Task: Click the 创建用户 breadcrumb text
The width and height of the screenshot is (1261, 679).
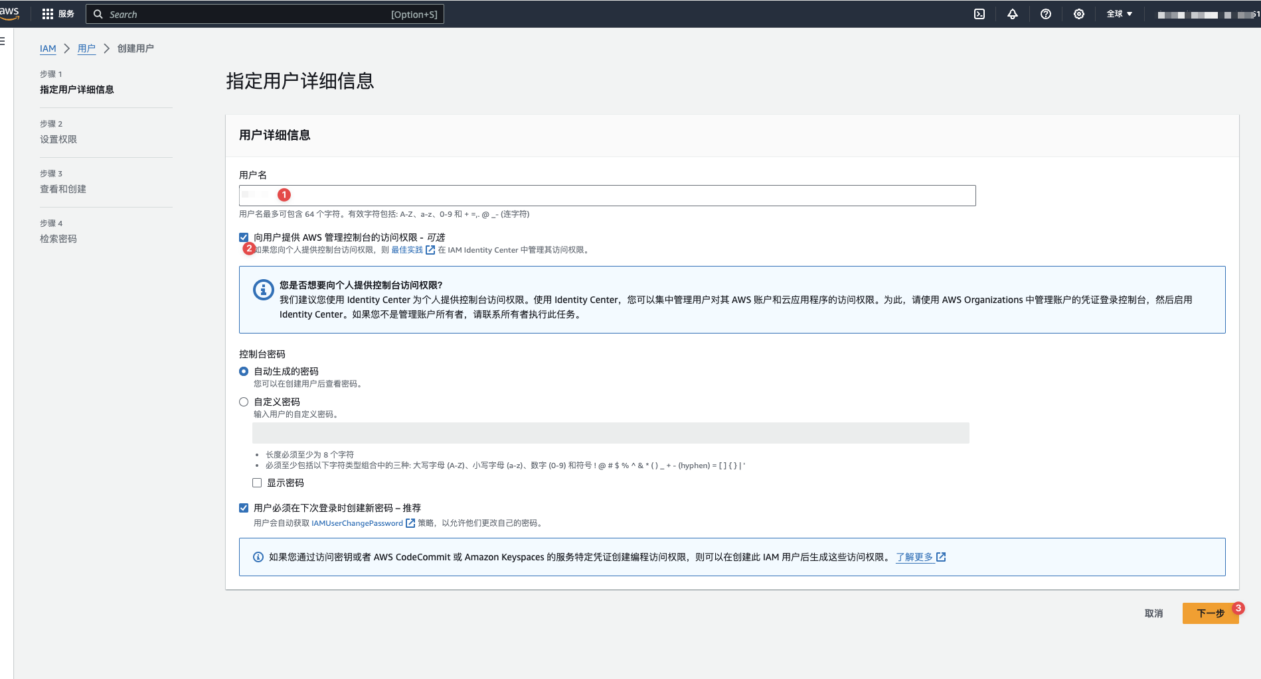Action: click(x=135, y=48)
